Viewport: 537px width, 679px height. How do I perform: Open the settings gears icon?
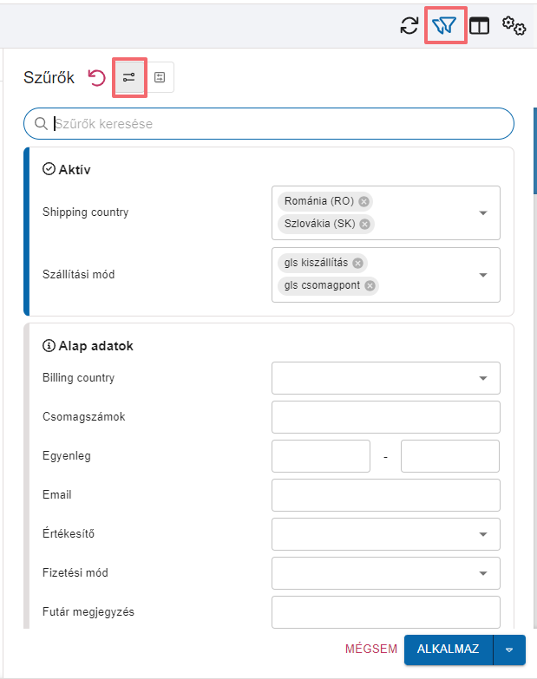[514, 25]
